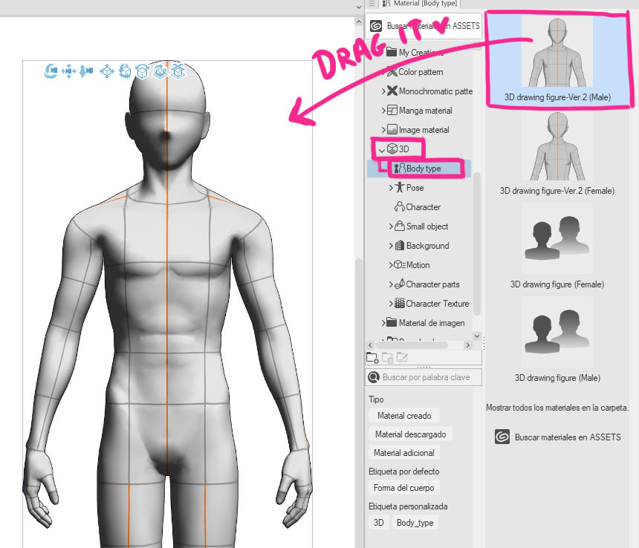Screen dimensions: 639x548
Task: Select the move object planar icon
Action: pyautogui.click(x=107, y=71)
